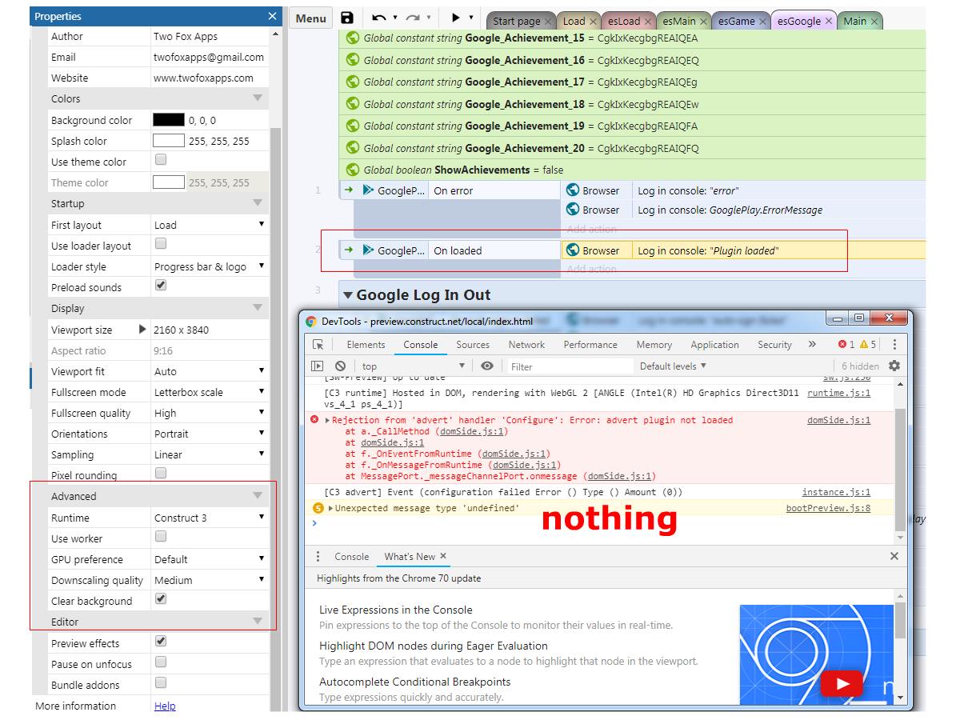Open the runtime.js:1 source link

(839, 393)
